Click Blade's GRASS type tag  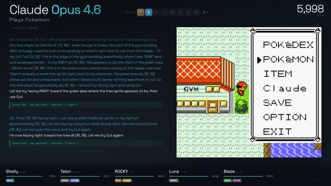tap(228, 181)
